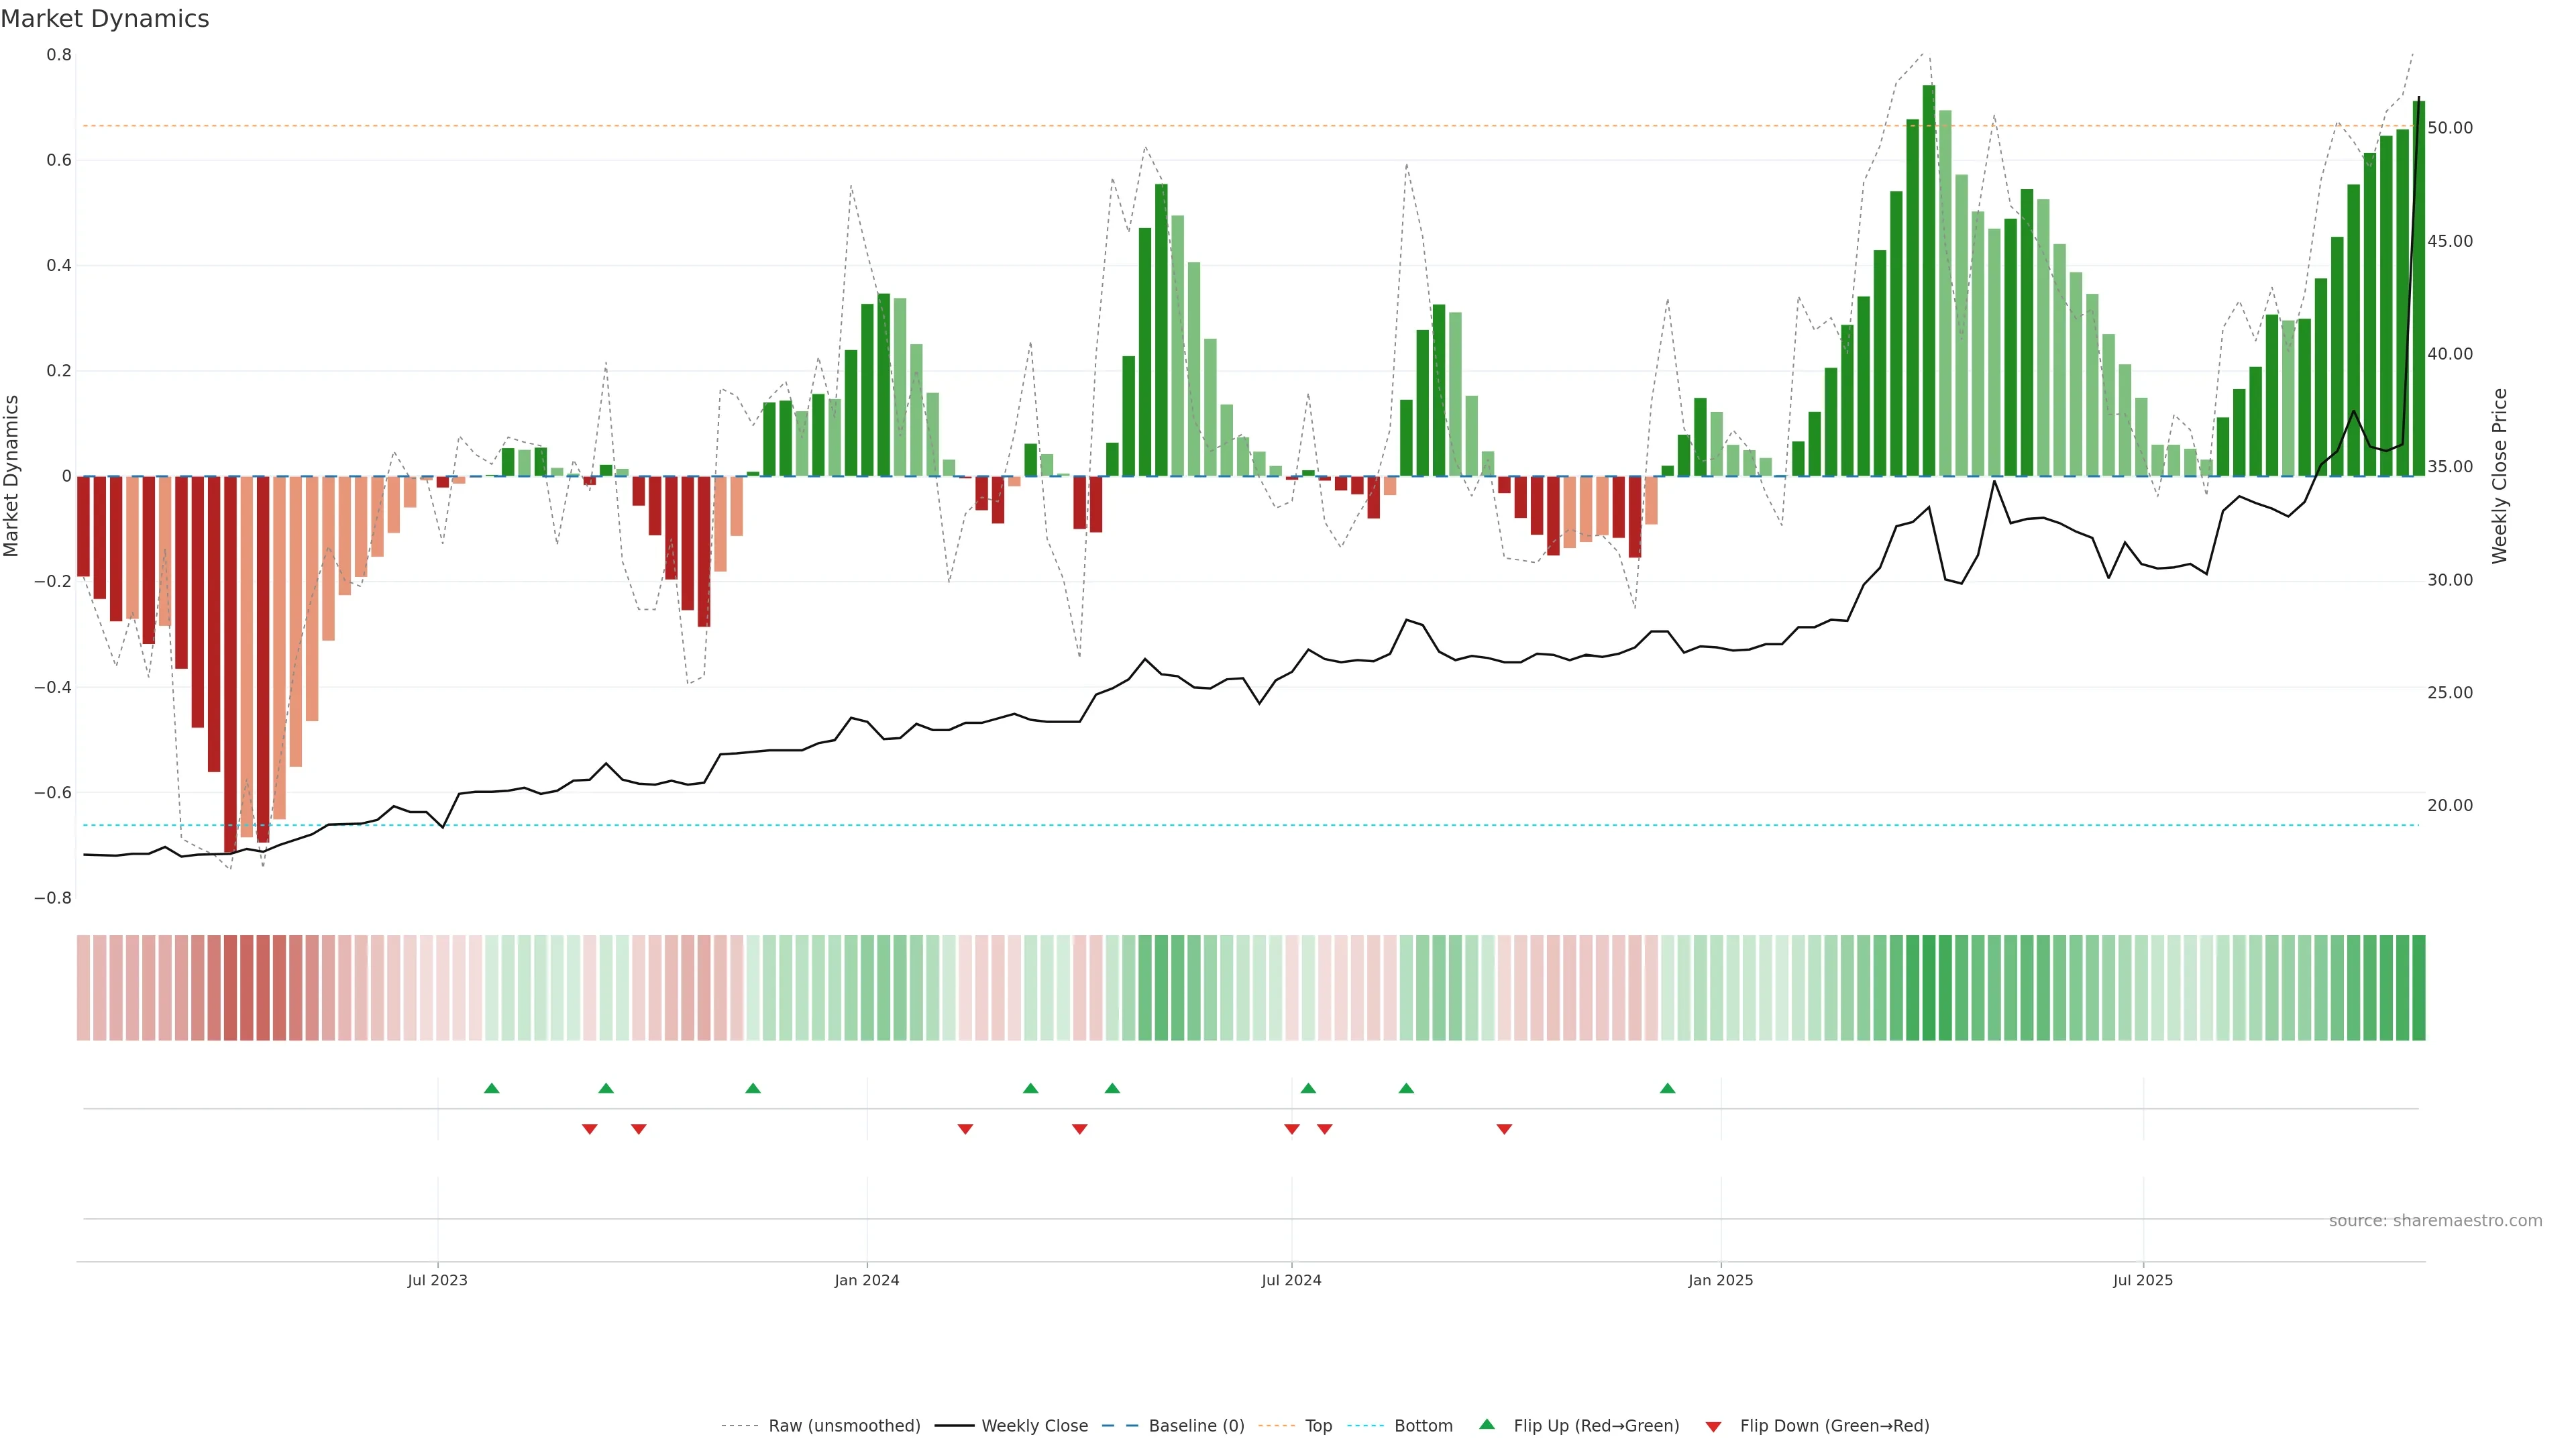The image size is (2576, 1449).
Task: Click the solid black Weekly Close legend line sample
Action: coord(954,1426)
